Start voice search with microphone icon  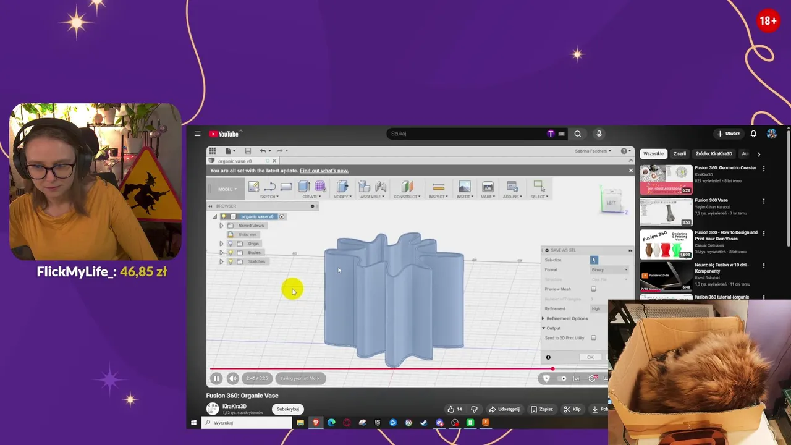[x=599, y=133]
